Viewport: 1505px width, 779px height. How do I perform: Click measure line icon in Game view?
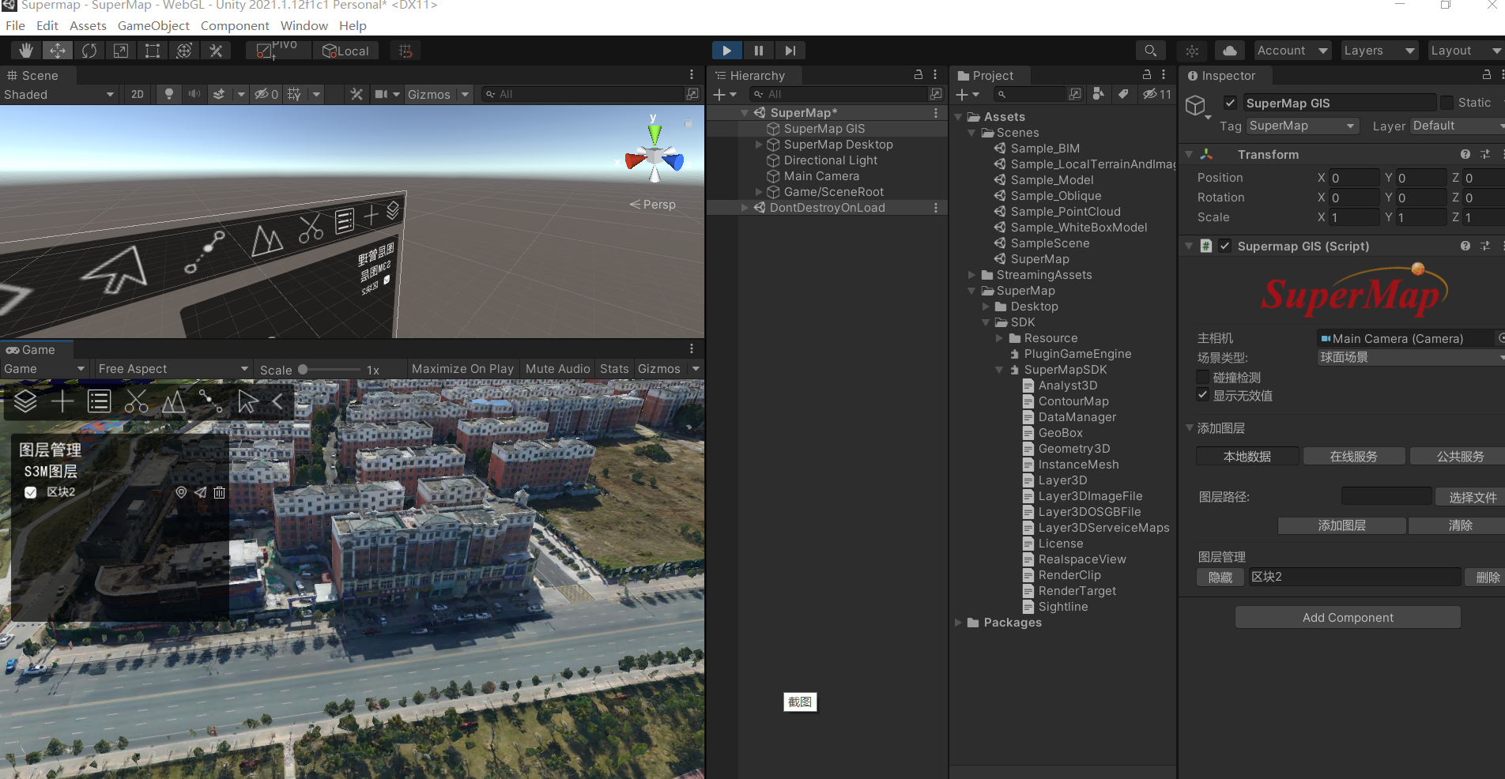coord(210,401)
